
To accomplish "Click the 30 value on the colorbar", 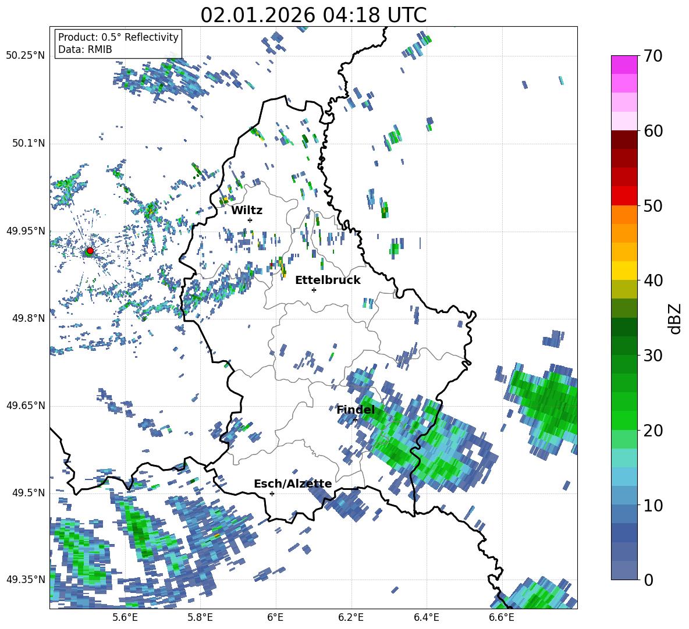I will point(652,356).
